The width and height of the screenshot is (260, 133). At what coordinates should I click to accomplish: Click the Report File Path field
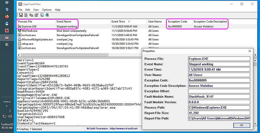point(219,118)
